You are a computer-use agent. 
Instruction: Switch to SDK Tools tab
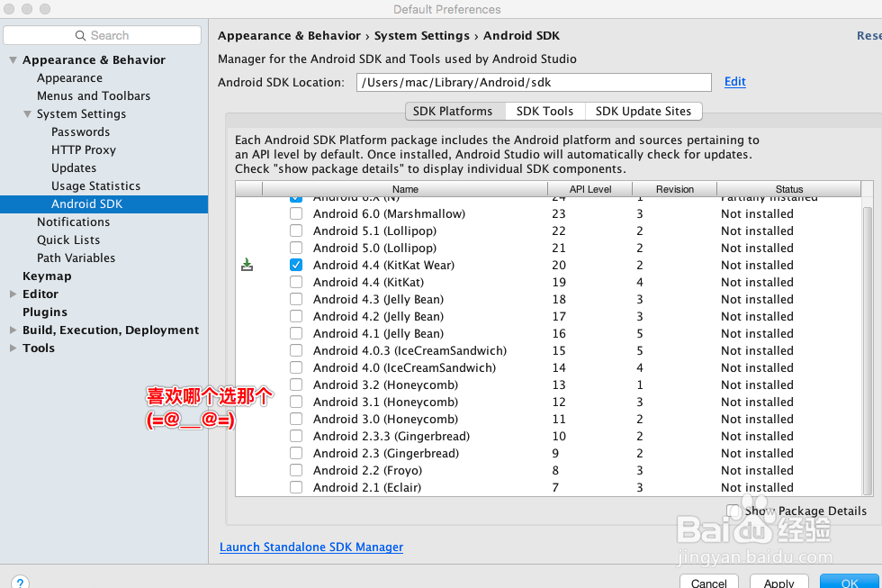tap(545, 112)
